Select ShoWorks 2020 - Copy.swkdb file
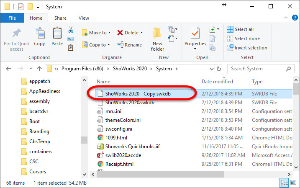 138,94
